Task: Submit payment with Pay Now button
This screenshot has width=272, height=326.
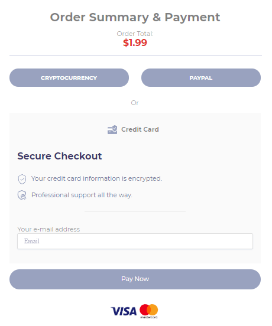Action: 135,279
